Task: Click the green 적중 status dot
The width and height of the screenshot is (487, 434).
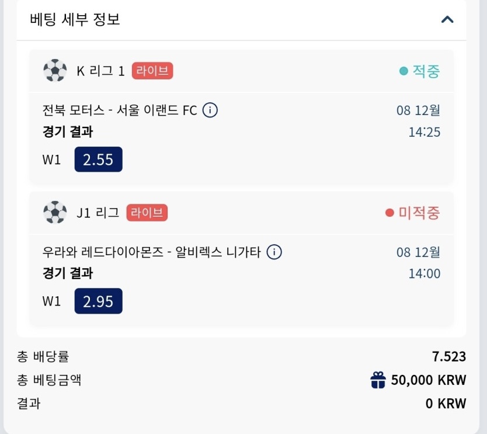Action: point(403,71)
